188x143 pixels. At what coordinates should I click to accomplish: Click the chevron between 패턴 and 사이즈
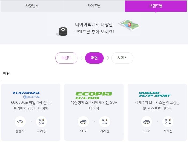pyautogui.click(x=108, y=58)
